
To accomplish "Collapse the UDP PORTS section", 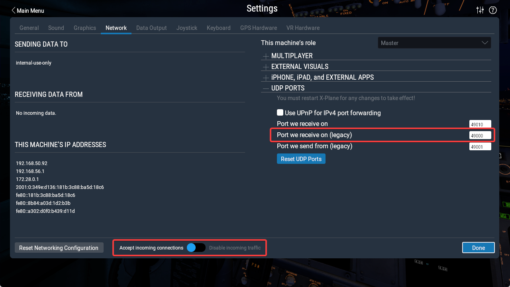I will tap(266, 88).
